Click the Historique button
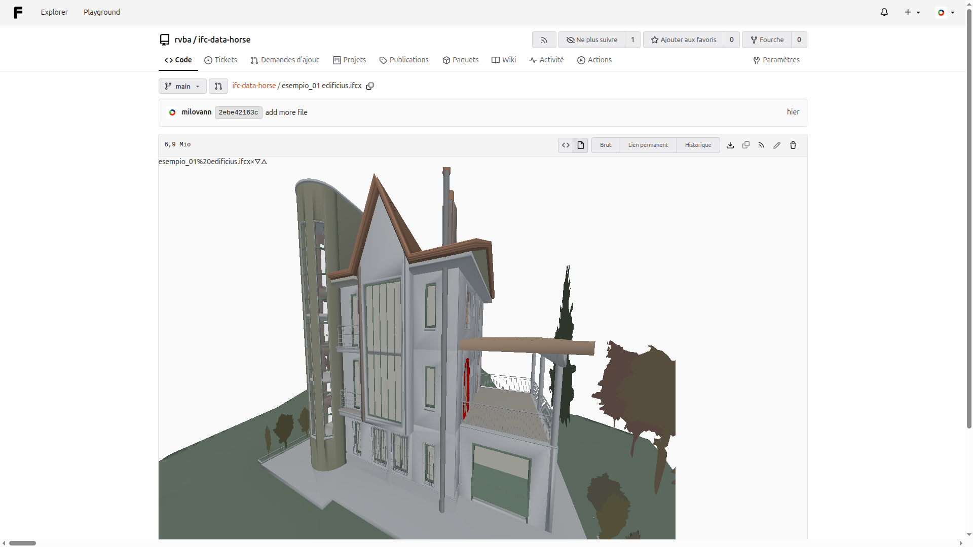The width and height of the screenshot is (973, 547). [698, 145]
